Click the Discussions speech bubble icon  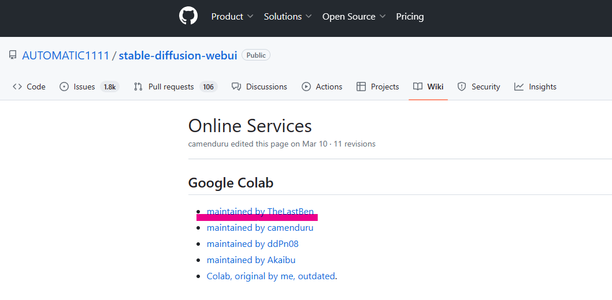point(236,87)
